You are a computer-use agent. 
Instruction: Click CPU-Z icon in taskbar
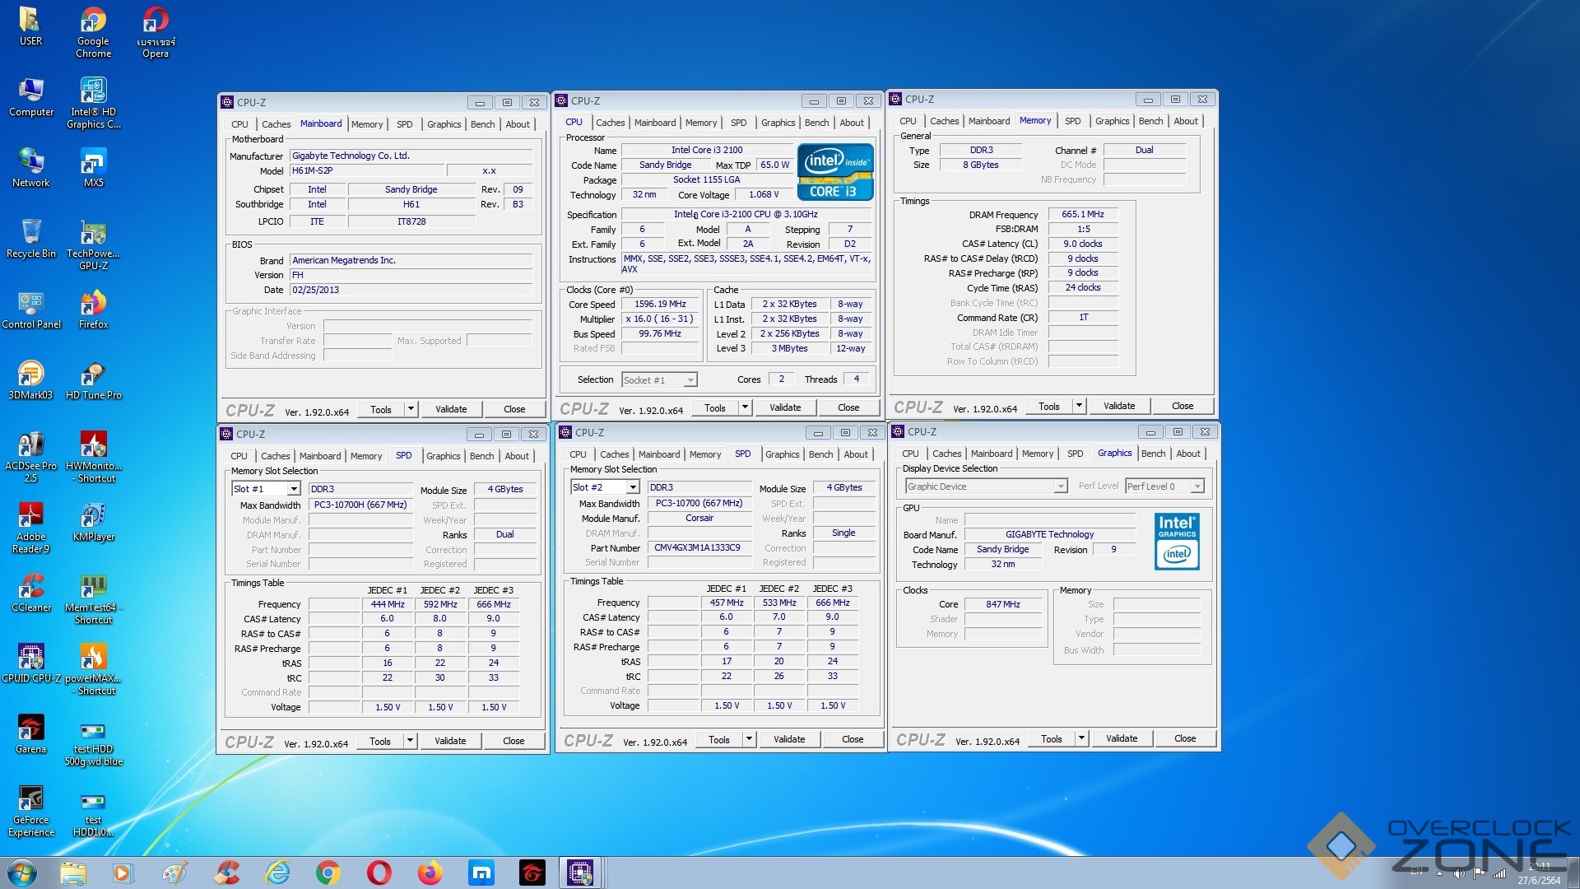(579, 873)
